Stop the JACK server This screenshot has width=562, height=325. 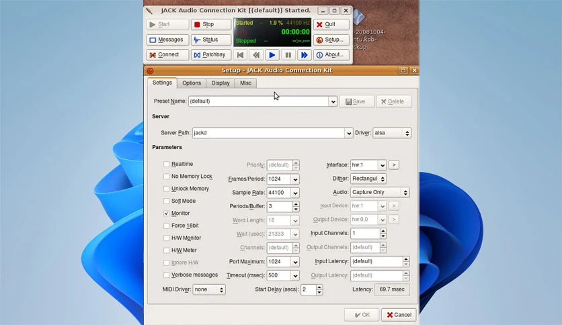pyautogui.click(x=211, y=24)
